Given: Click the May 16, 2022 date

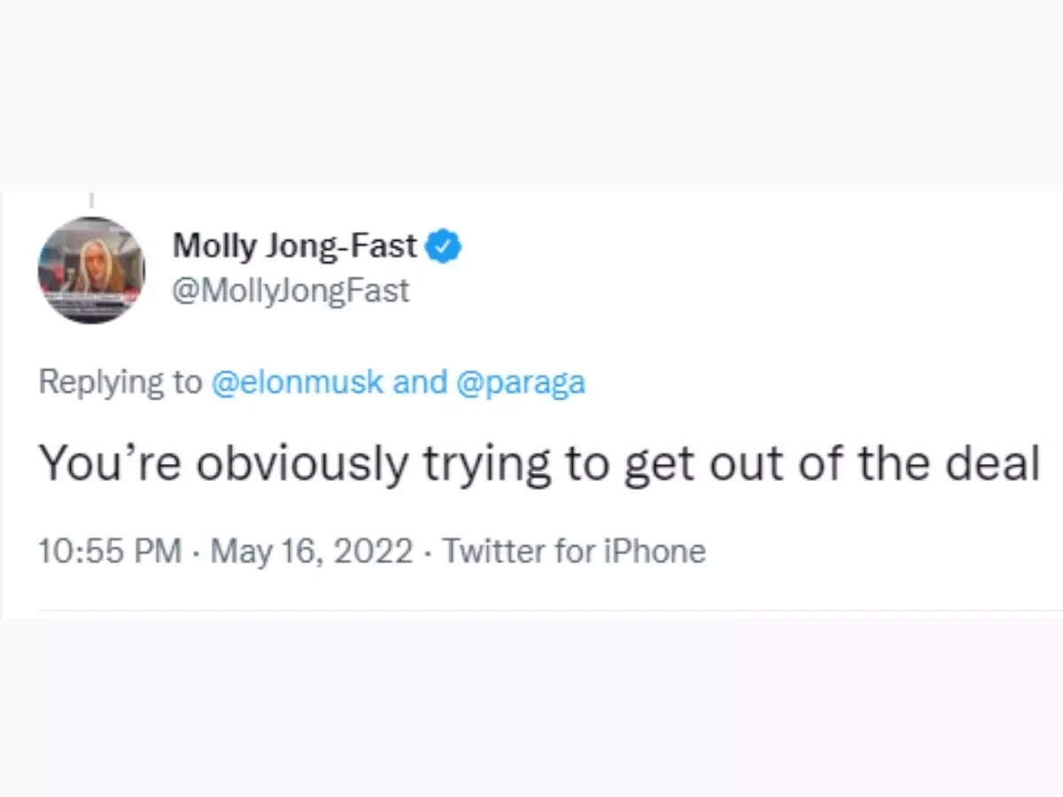Looking at the screenshot, I should pyautogui.click(x=311, y=551).
